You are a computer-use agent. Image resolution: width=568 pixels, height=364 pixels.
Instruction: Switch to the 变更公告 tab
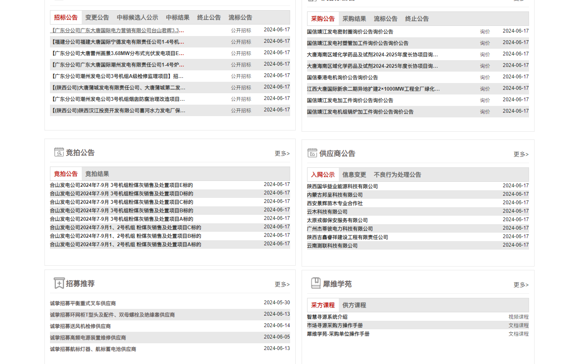point(97,17)
